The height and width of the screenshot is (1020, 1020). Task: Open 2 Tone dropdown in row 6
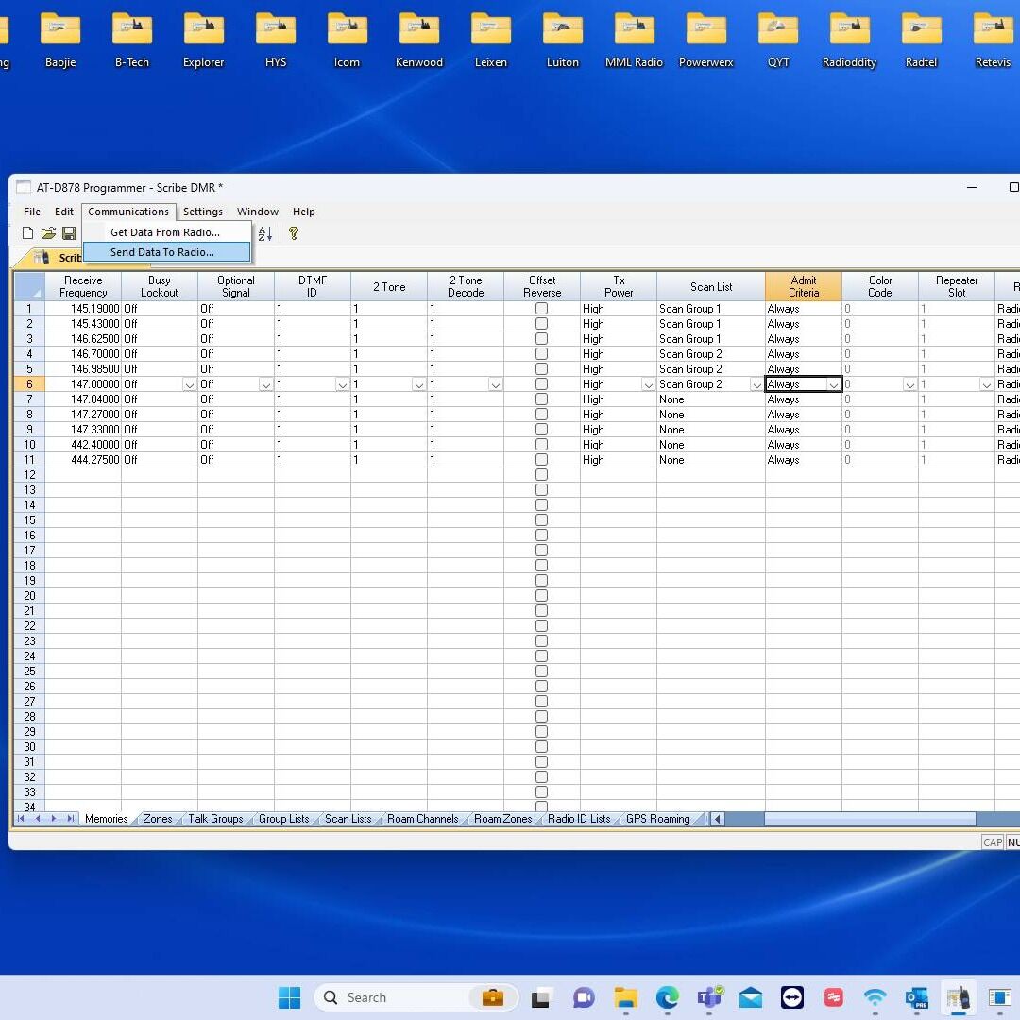419,384
